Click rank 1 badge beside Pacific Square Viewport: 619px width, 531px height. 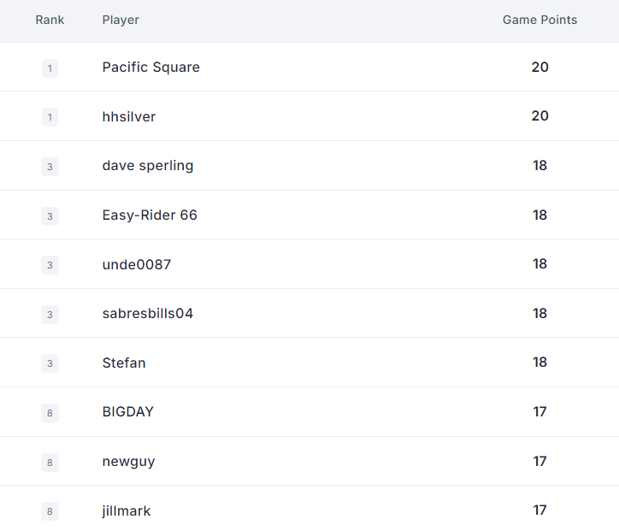[50, 68]
